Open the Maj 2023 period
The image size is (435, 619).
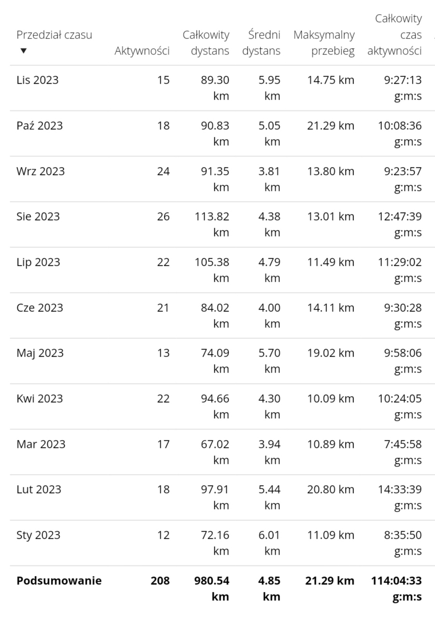coord(40,353)
